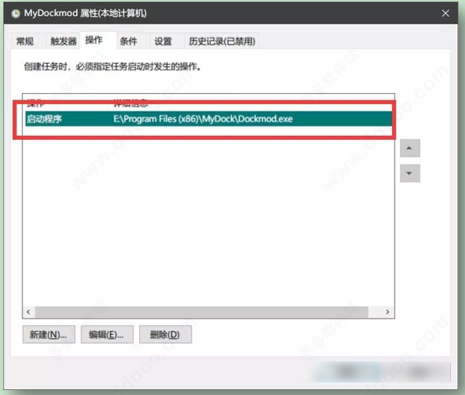
Task: Close the MyDockmod properties dialog
Action: [x=446, y=13]
